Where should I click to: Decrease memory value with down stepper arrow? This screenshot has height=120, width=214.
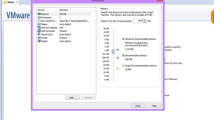point(145,22)
